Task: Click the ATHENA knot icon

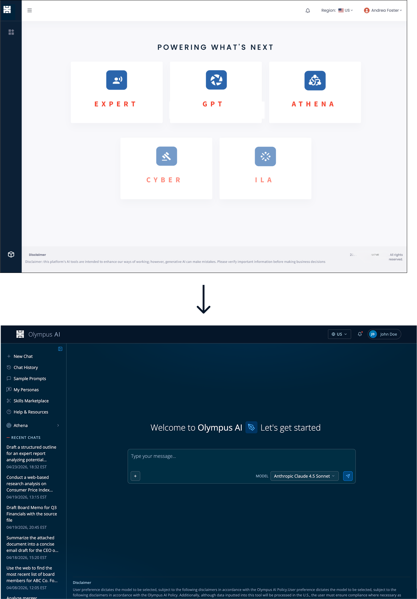Action: click(315, 80)
